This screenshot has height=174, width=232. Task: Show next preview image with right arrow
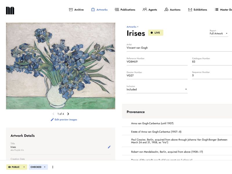coord(68,114)
